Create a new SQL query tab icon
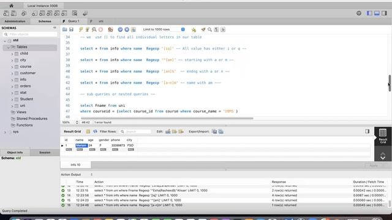392x220 pixels. click(x=6, y=13)
